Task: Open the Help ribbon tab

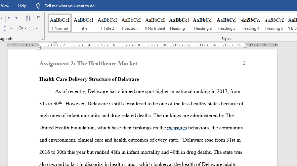Action: click(22, 6)
